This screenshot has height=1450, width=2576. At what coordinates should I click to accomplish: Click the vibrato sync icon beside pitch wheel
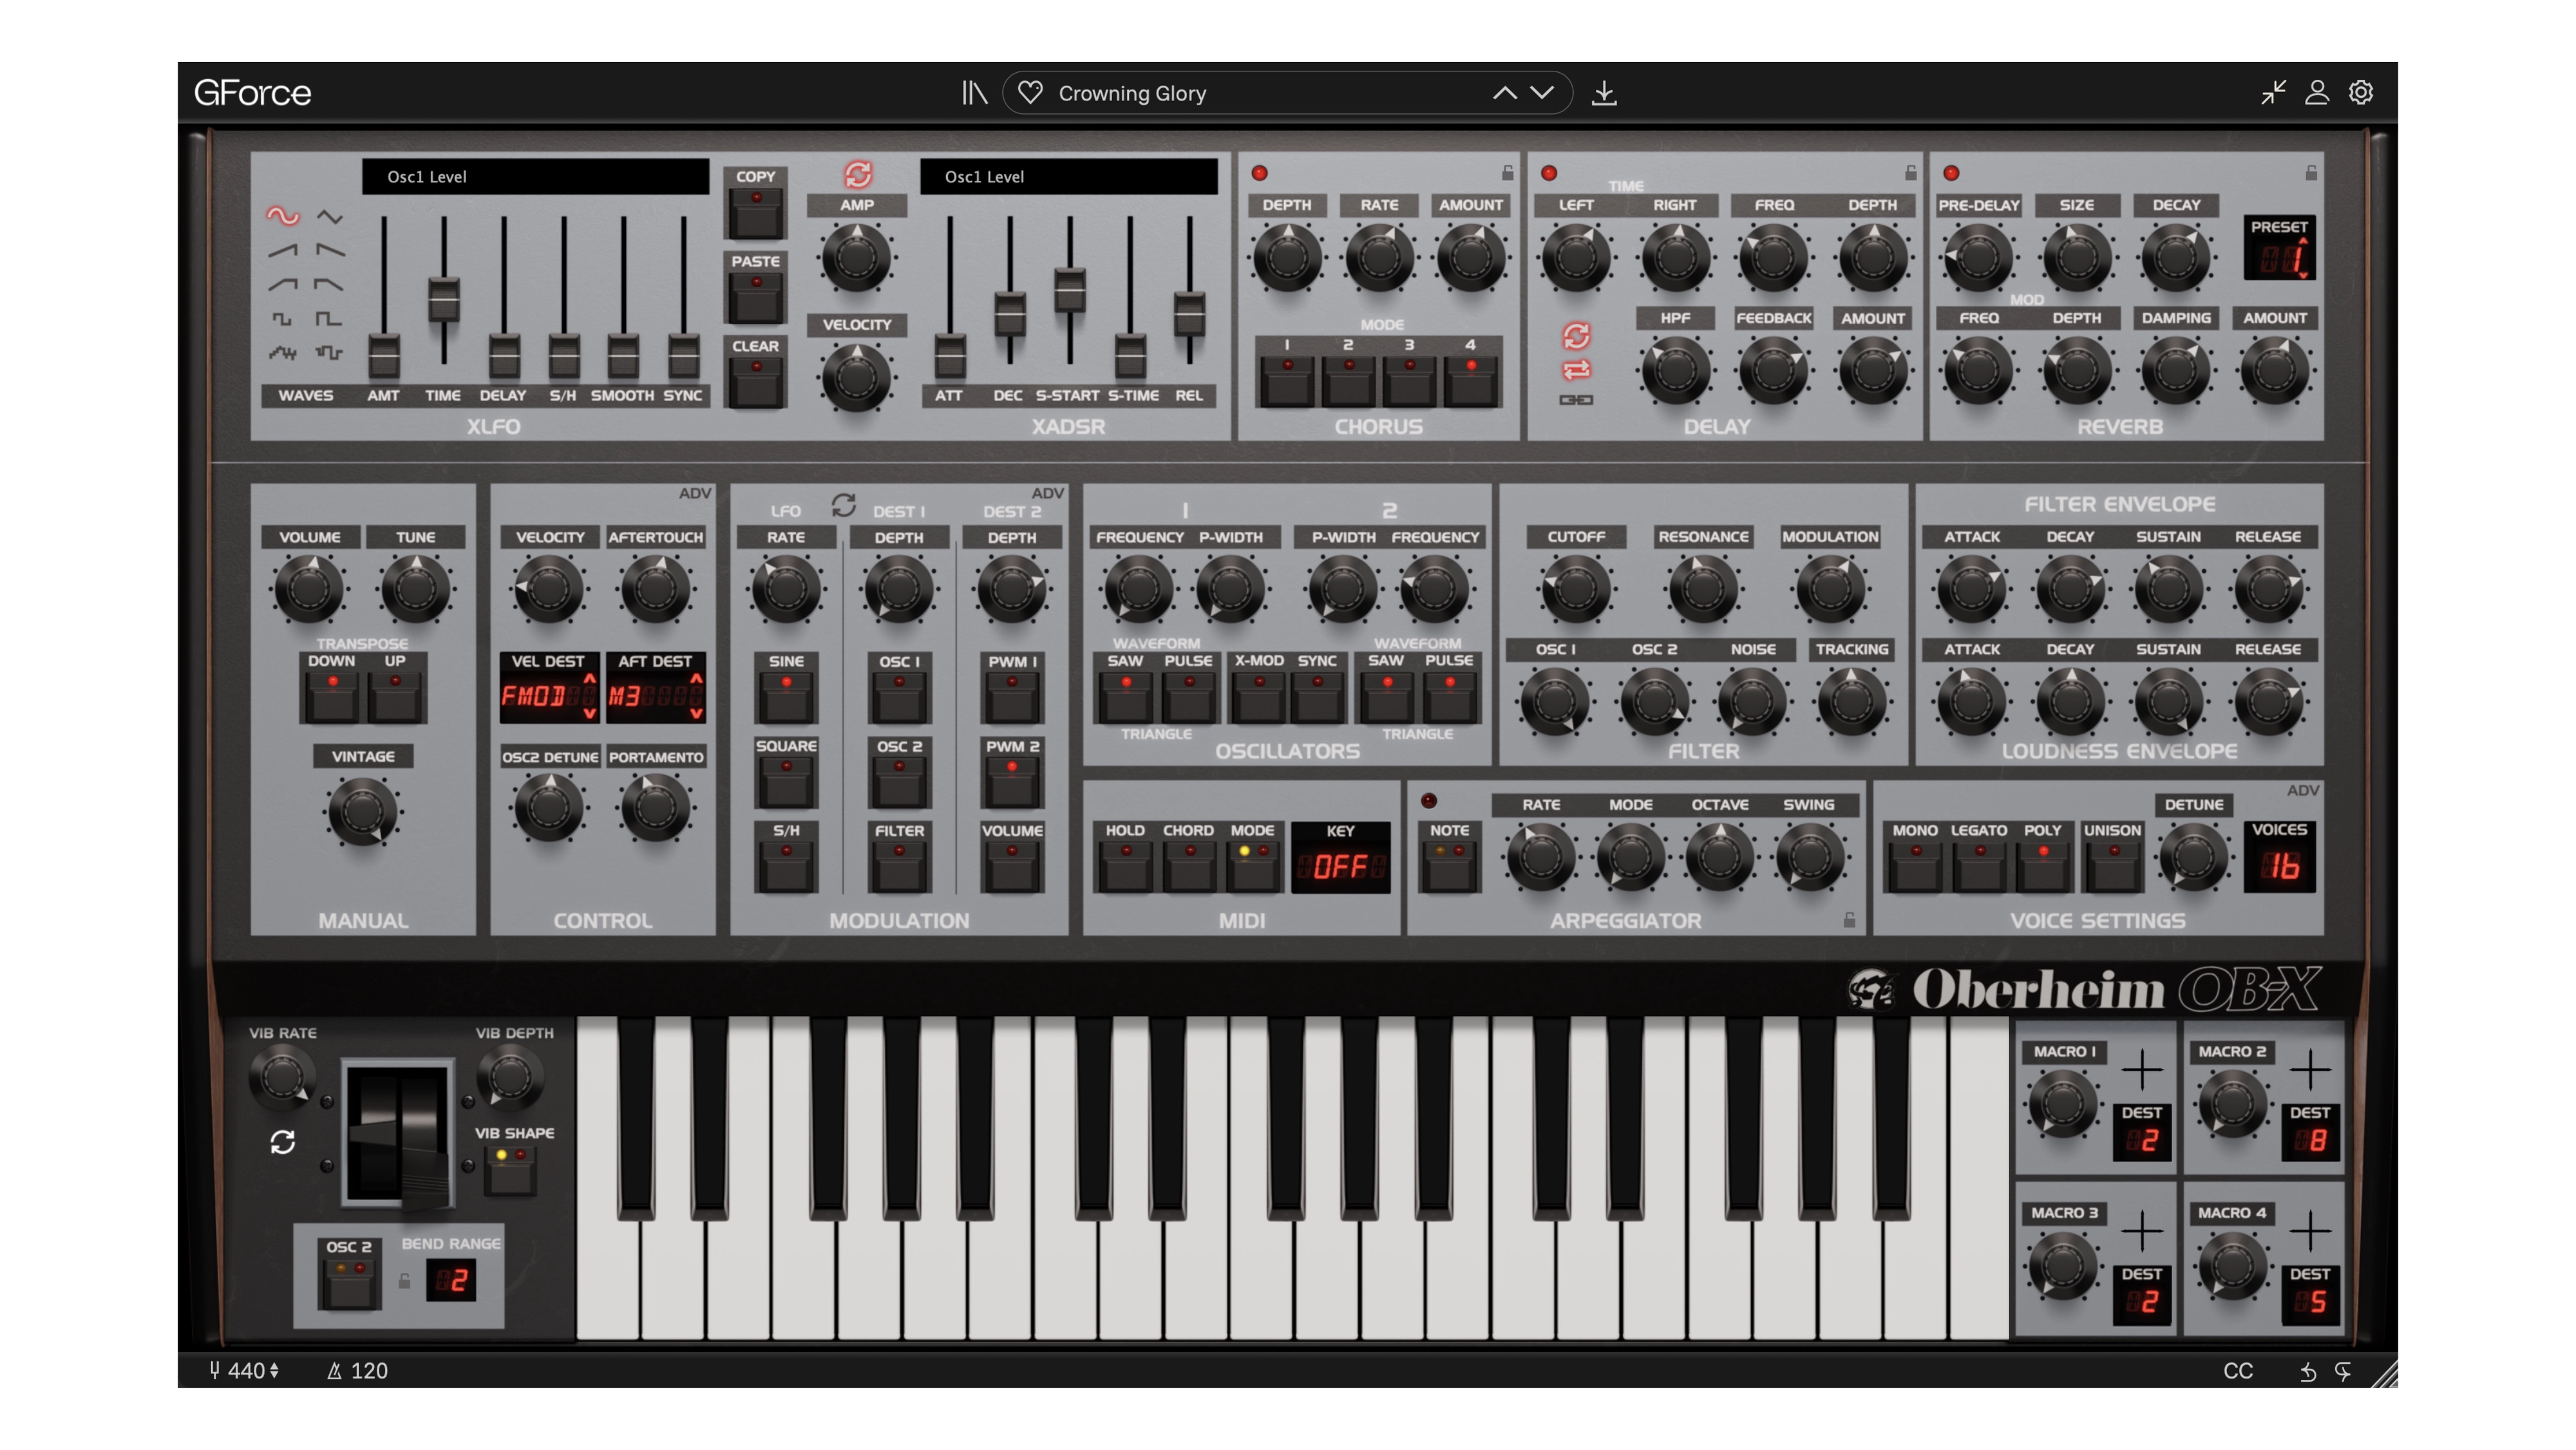point(283,1142)
